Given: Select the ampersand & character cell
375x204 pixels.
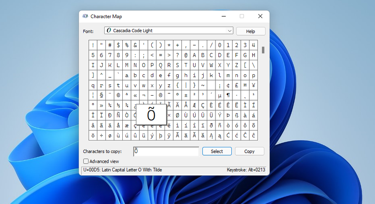Looking at the screenshot, I should tap(135, 45).
